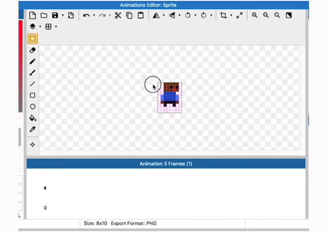Expand the save options dropdown arrow
Screen dimensions: 327x232
[63, 15]
